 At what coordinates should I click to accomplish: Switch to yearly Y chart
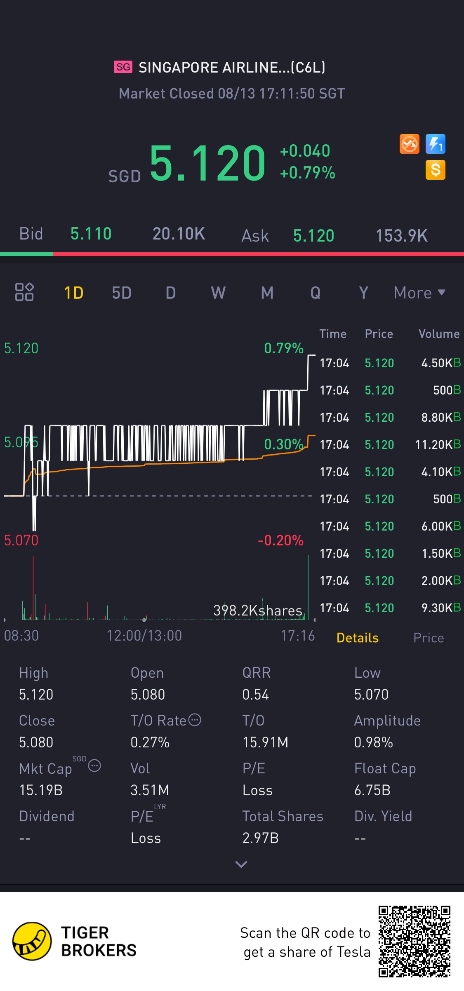(363, 293)
